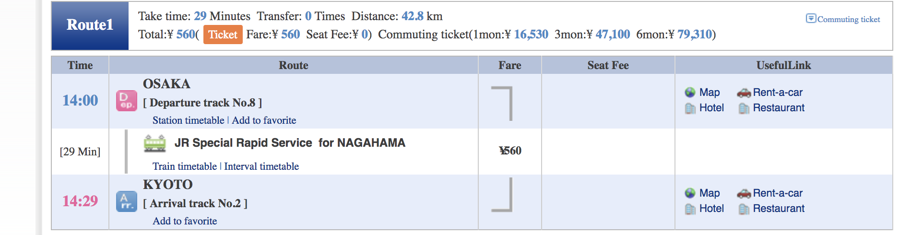
Task: Click the globe Map icon in KYOTO row
Action: (690, 193)
